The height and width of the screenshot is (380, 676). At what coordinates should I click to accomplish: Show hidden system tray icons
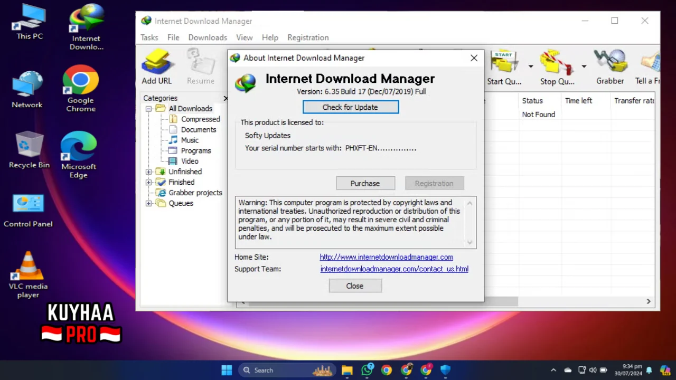coord(553,370)
